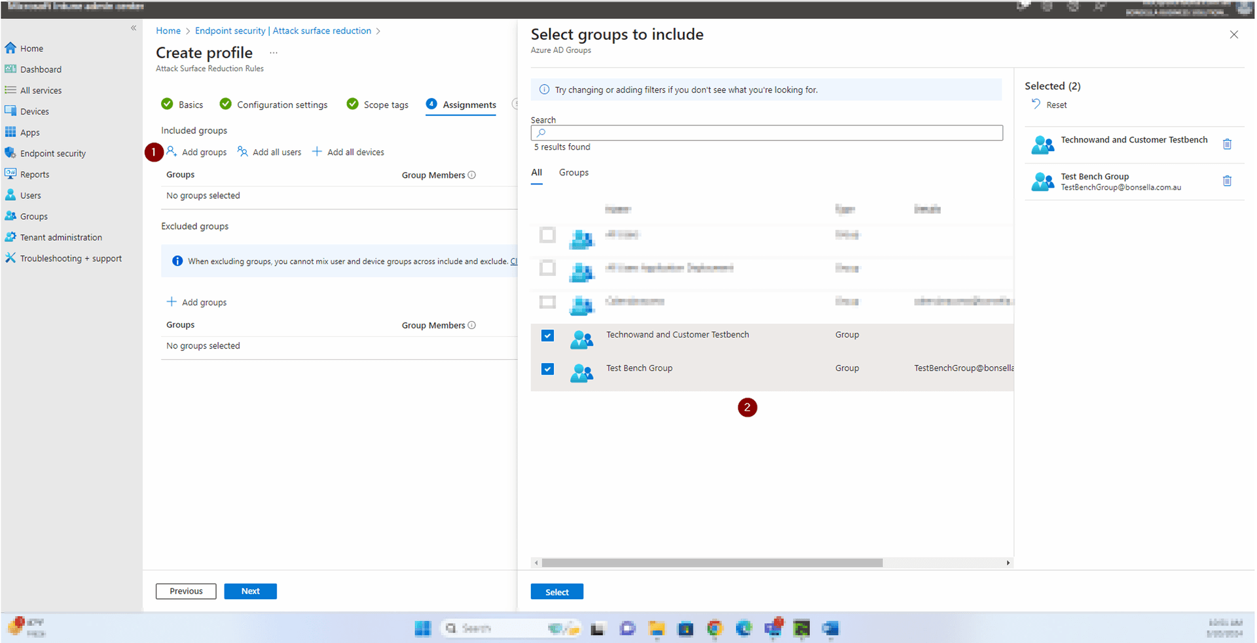Click the info icon in the filters hint banner
1257x643 pixels.
pyautogui.click(x=544, y=90)
